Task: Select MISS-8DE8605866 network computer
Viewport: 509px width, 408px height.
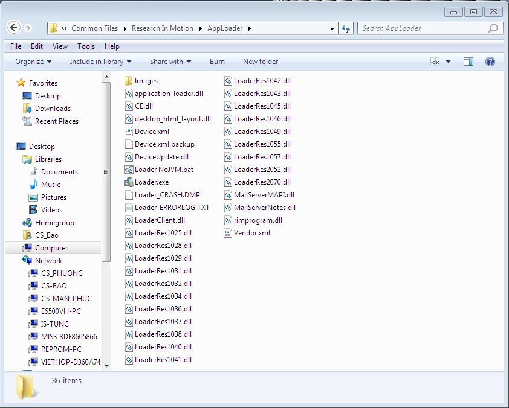Action: 69,336
